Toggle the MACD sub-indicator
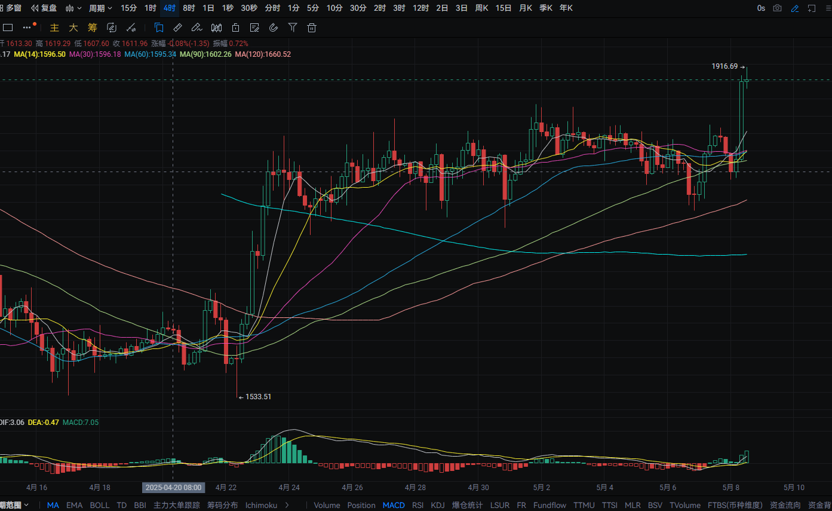 pos(394,505)
